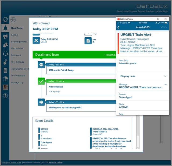Screen dimensions: 172x166
Task: Open Incoming Events in the sidebar
Action: (19, 42)
